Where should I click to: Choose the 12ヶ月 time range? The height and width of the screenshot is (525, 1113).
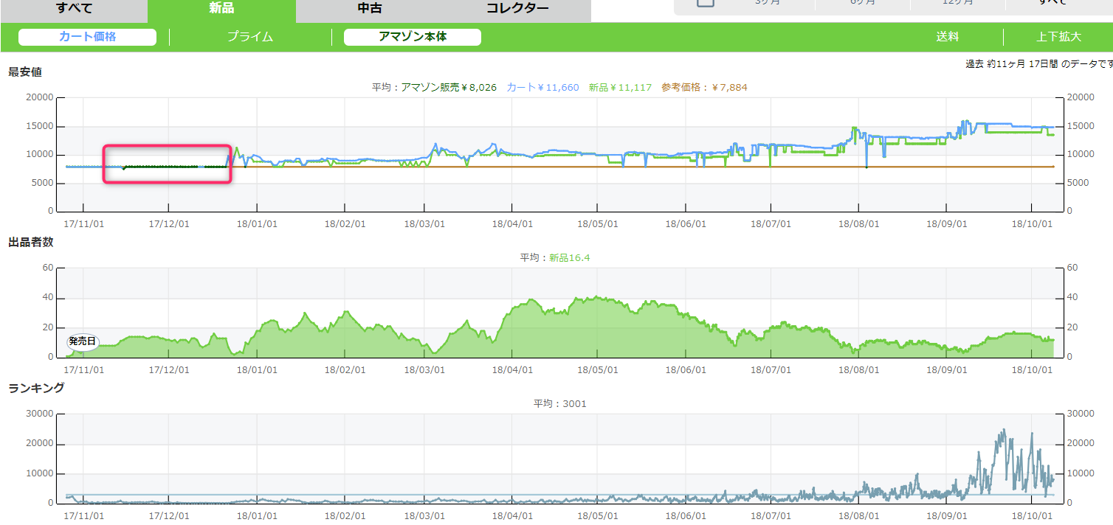959,4
